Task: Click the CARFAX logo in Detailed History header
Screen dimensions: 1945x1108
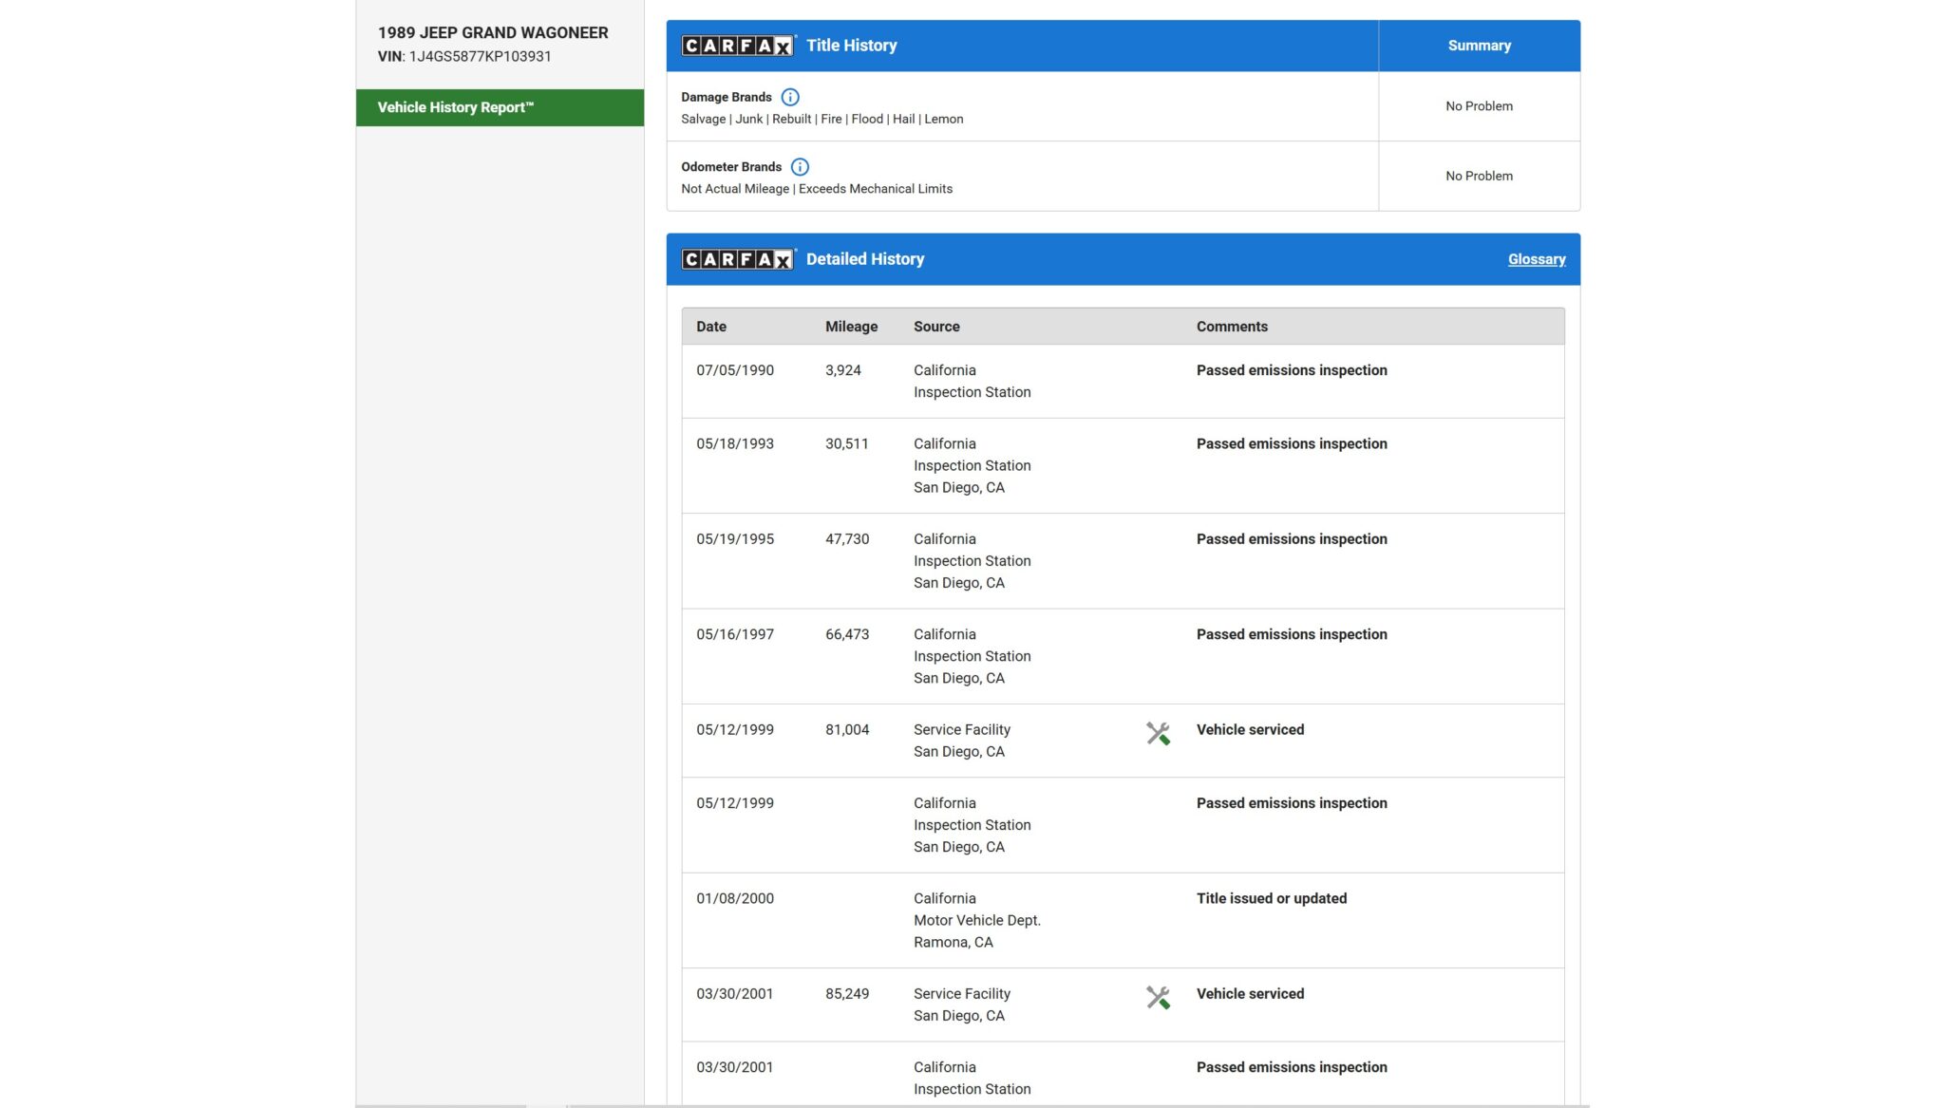Action: [x=737, y=259]
